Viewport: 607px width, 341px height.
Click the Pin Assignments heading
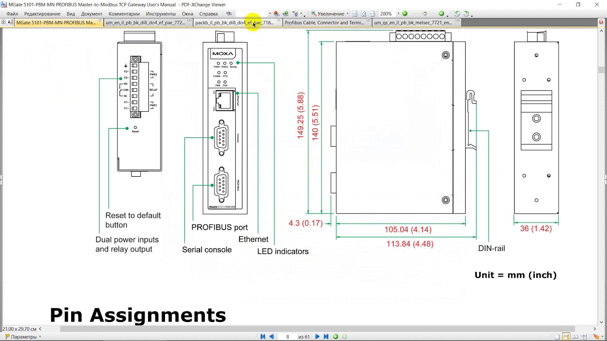138,315
